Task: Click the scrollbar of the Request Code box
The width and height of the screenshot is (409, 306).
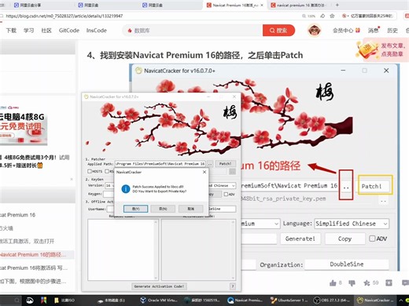Action: [156, 250]
